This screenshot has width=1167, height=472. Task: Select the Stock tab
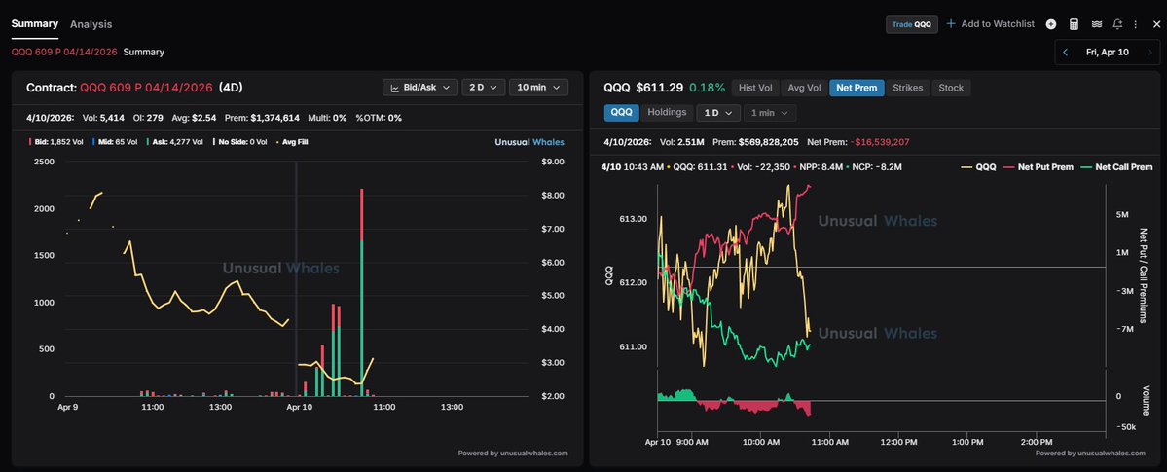pyautogui.click(x=950, y=88)
